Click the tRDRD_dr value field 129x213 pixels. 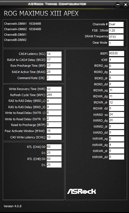tap(117, 78)
